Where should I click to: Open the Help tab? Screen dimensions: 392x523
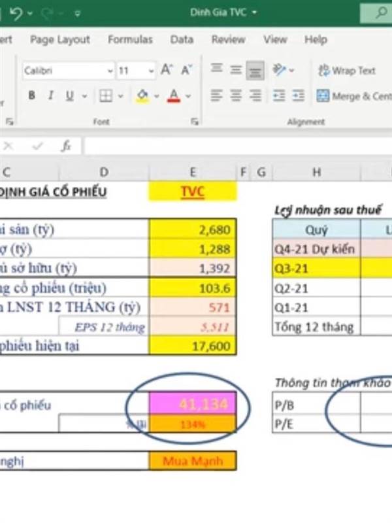click(316, 40)
